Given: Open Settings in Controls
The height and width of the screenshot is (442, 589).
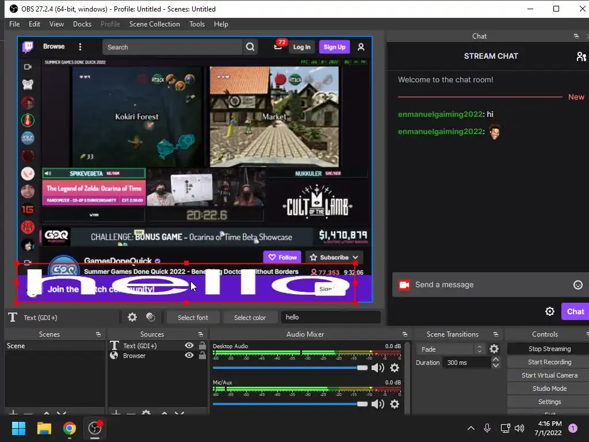Looking at the screenshot, I should 549,402.
